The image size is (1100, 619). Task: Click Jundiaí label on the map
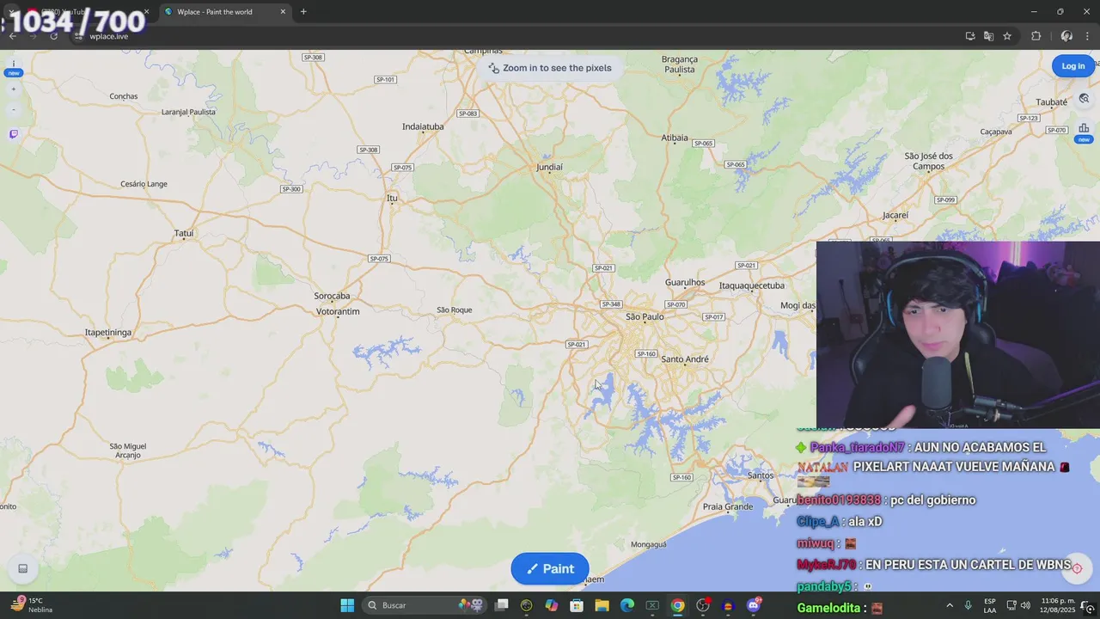click(550, 168)
